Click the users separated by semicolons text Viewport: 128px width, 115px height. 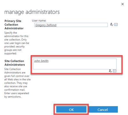click(x=16, y=95)
